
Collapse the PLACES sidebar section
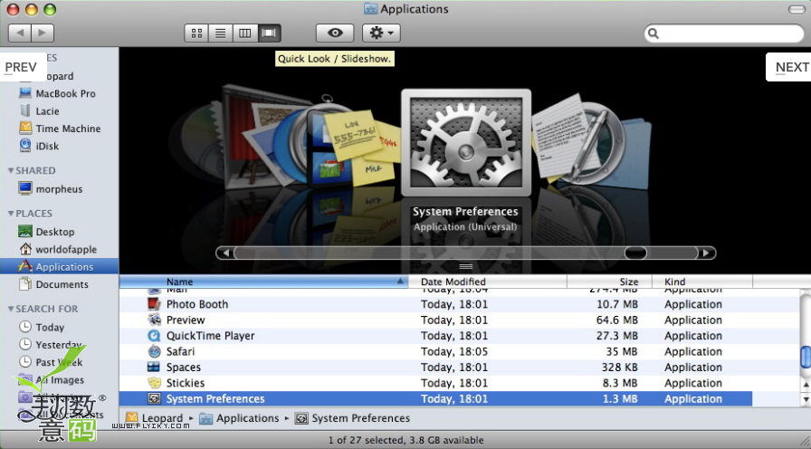[x=10, y=214]
